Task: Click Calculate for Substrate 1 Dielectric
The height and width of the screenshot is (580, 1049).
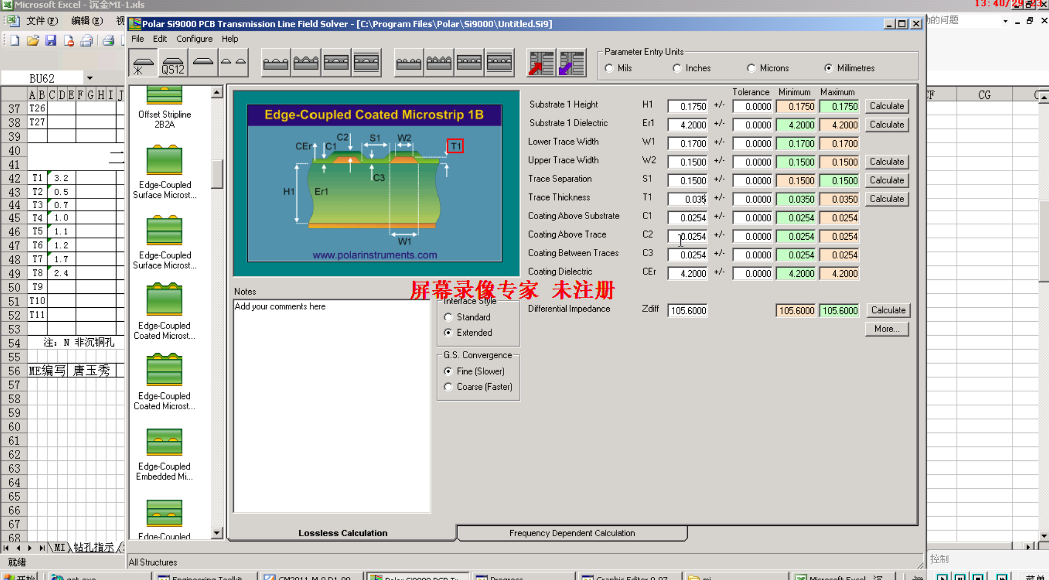Action: tap(887, 124)
